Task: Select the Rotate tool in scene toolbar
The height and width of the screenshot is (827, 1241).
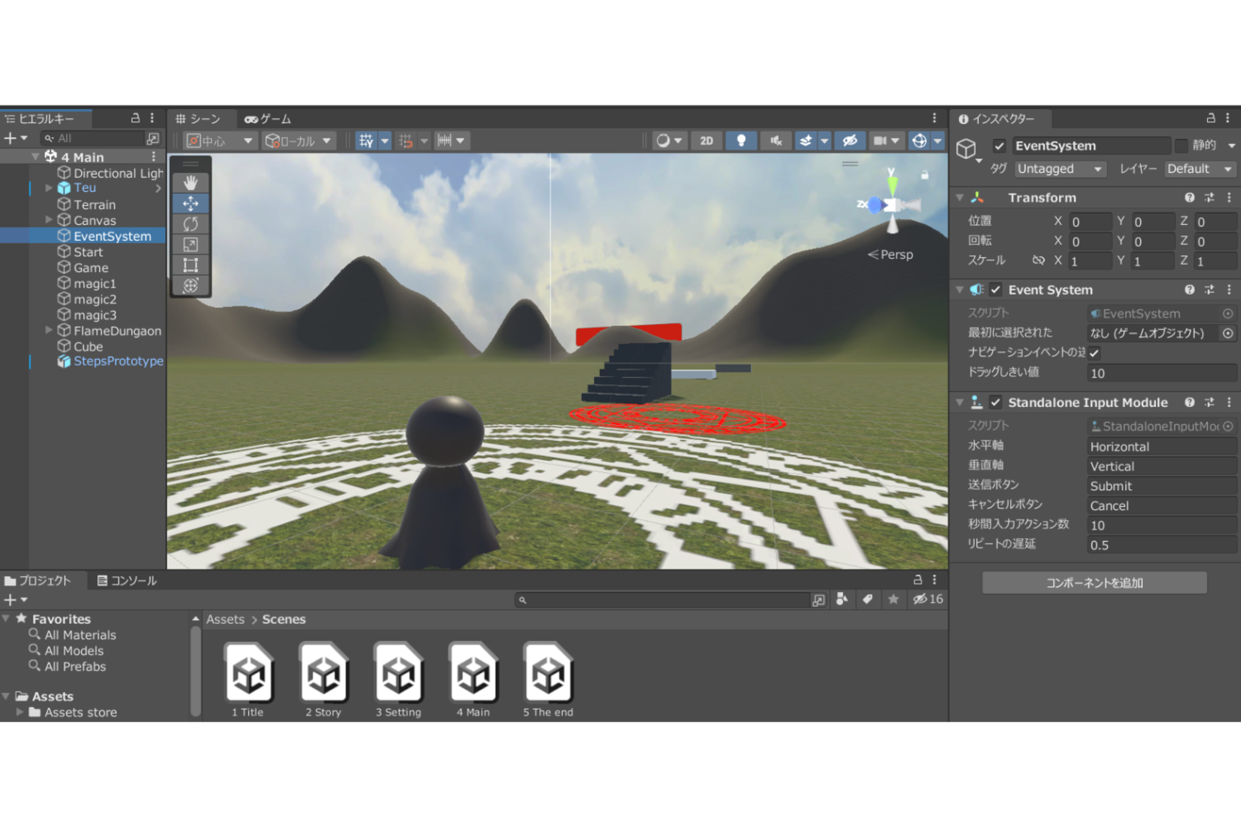Action: [190, 224]
